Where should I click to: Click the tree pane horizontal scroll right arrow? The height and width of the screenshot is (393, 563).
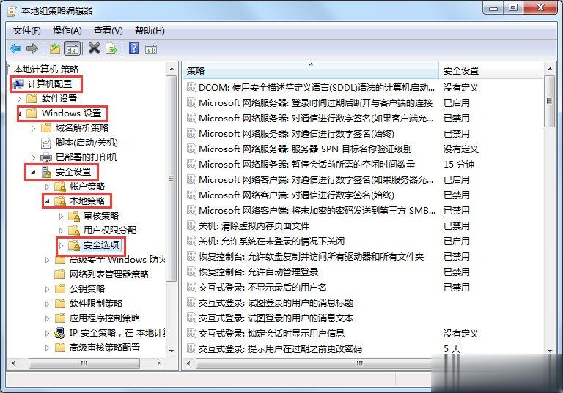tap(158, 363)
